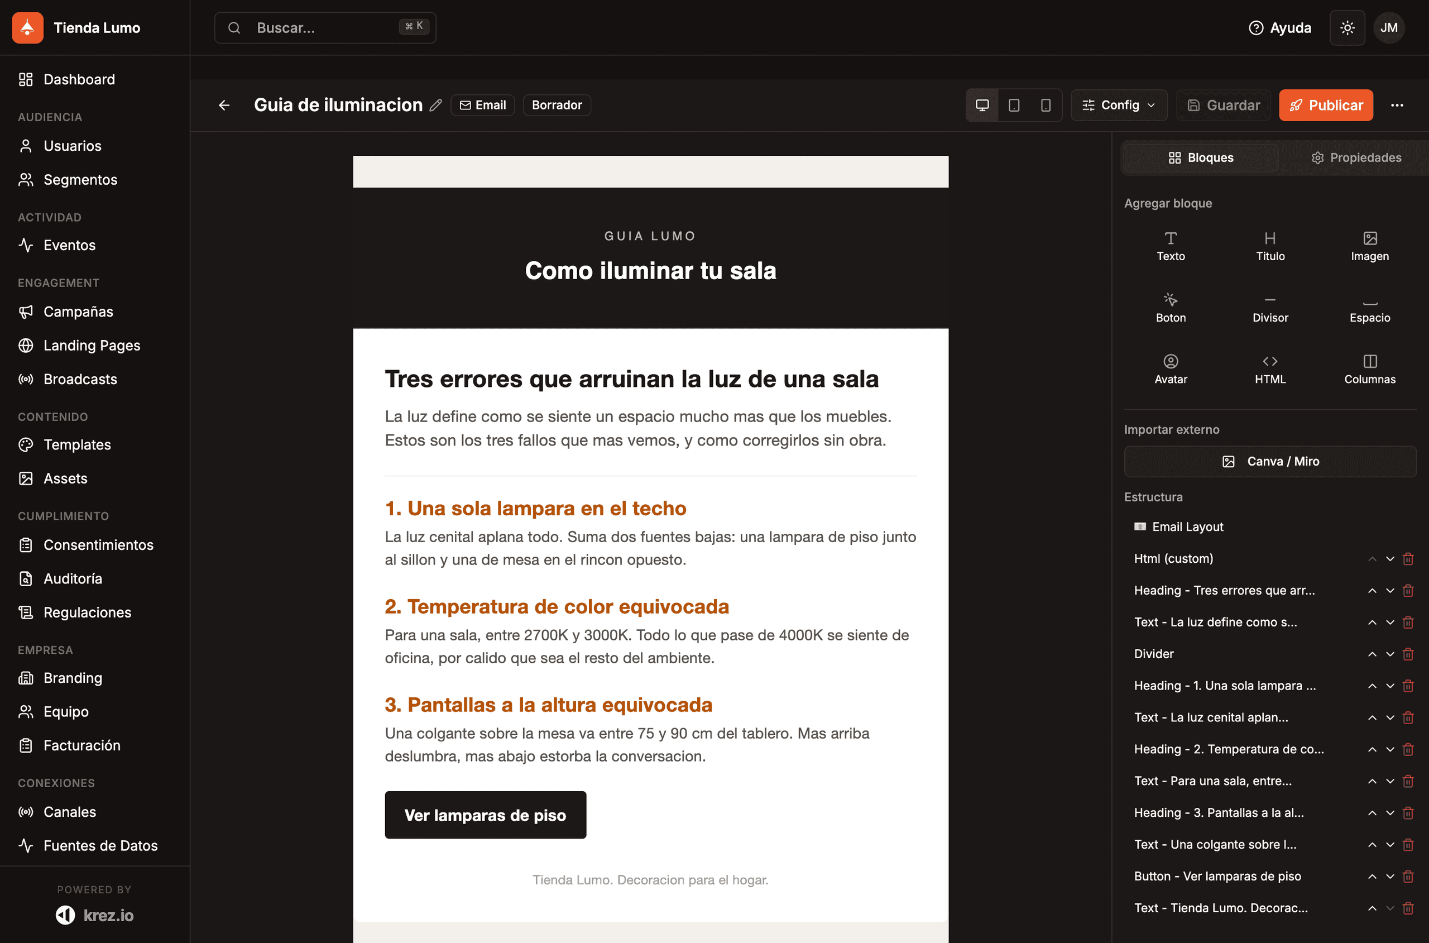Click Canva / Miro import button

[x=1270, y=461]
